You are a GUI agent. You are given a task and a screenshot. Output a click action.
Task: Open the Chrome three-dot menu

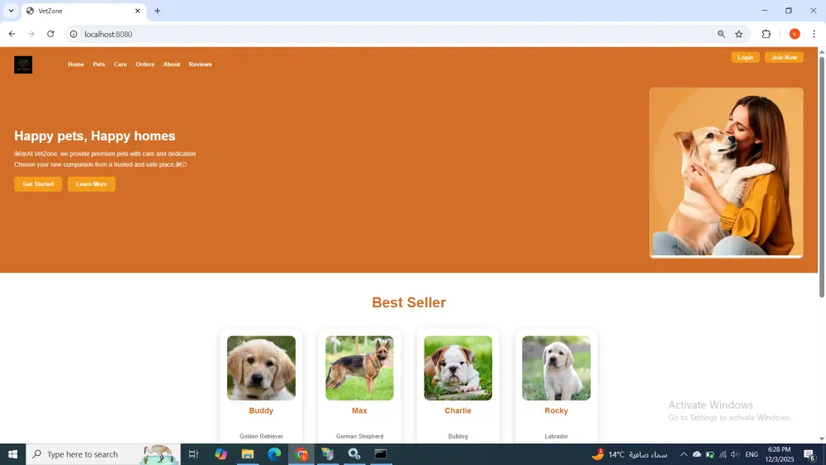[814, 34]
